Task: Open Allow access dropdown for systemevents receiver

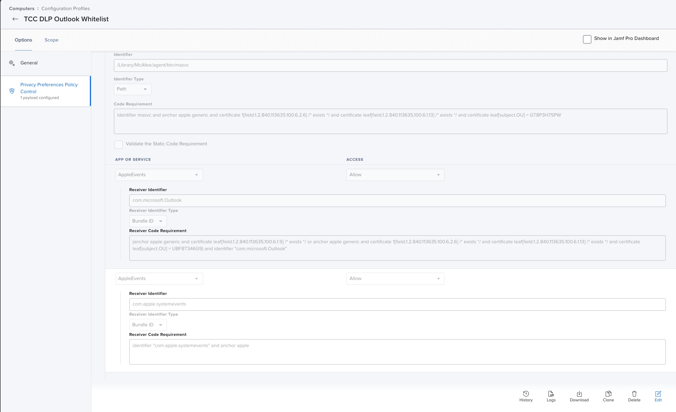Action: point(395,279)
